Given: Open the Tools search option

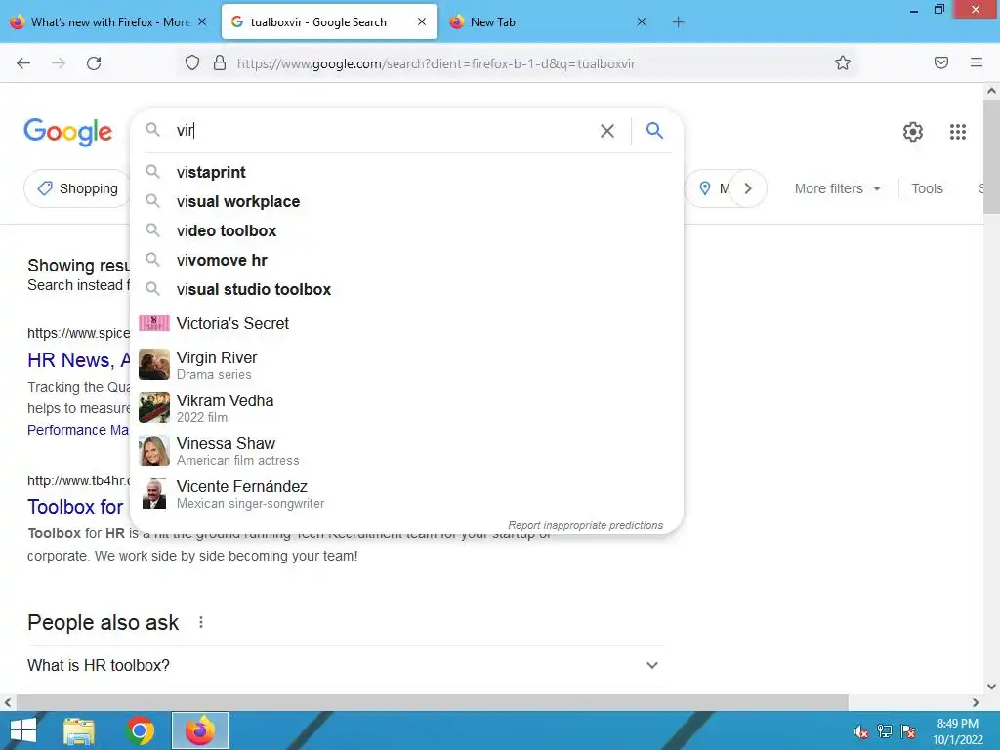Looking at the screenshot, I should coord(927,188).
